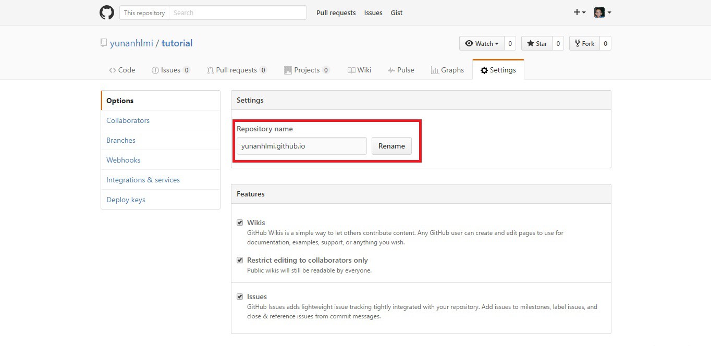Expand the Watch dropdown button
This screenshot has width=711, height=346.
coord(482,43)
